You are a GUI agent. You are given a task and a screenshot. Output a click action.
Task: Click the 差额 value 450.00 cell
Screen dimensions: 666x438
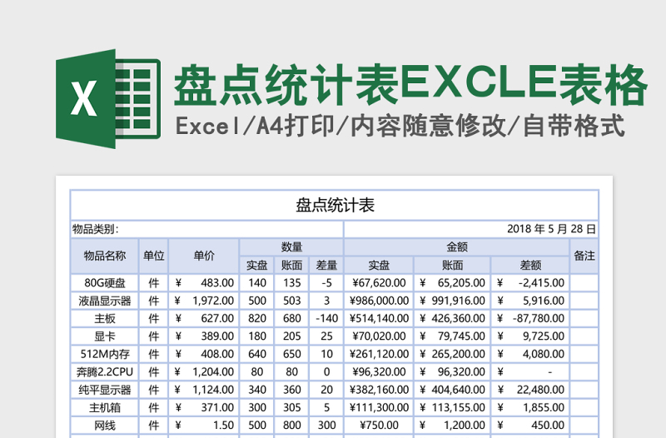[x=530, y=426]
